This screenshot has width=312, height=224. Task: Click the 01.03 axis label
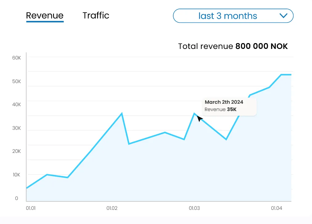194,208
